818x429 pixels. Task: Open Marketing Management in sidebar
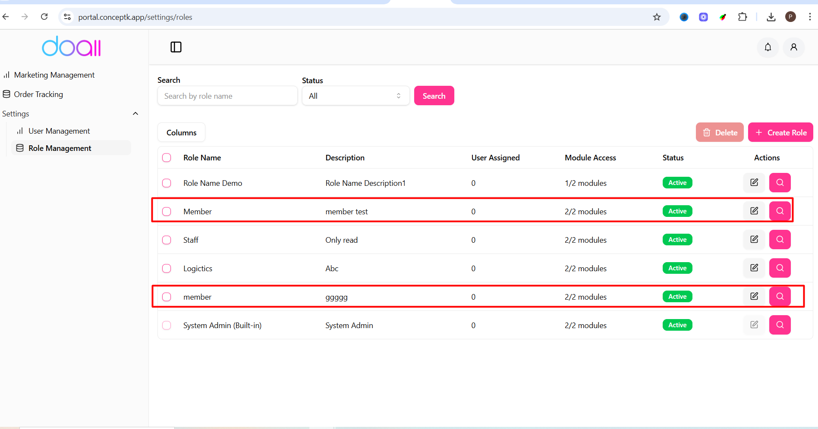pyautogui.click(x=54, y=75)
